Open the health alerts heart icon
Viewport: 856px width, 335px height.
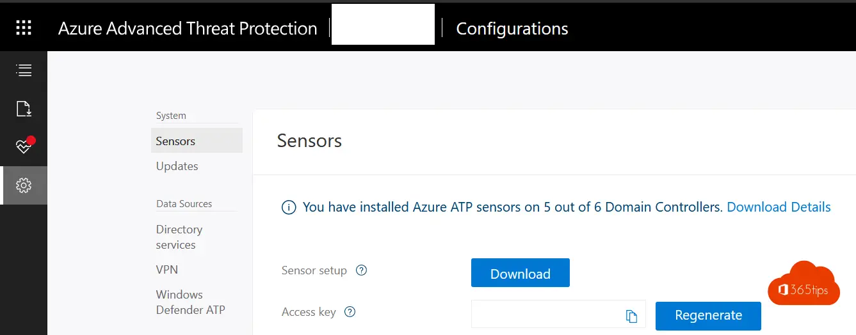coord(24,146)
